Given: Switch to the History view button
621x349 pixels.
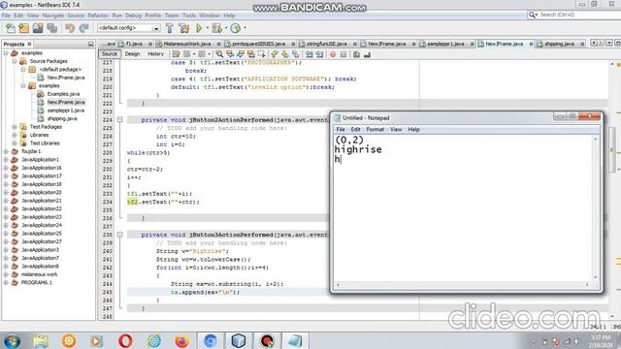Looking at the screenshot, I should point(155,54).
